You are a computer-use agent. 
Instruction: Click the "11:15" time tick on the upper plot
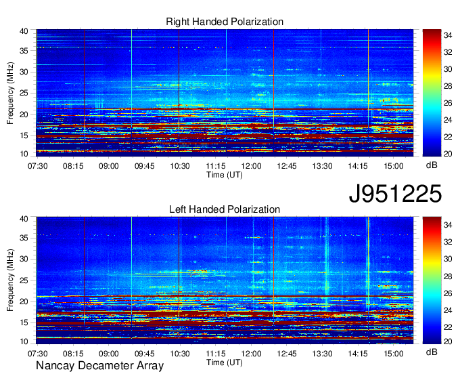point(216,166)
